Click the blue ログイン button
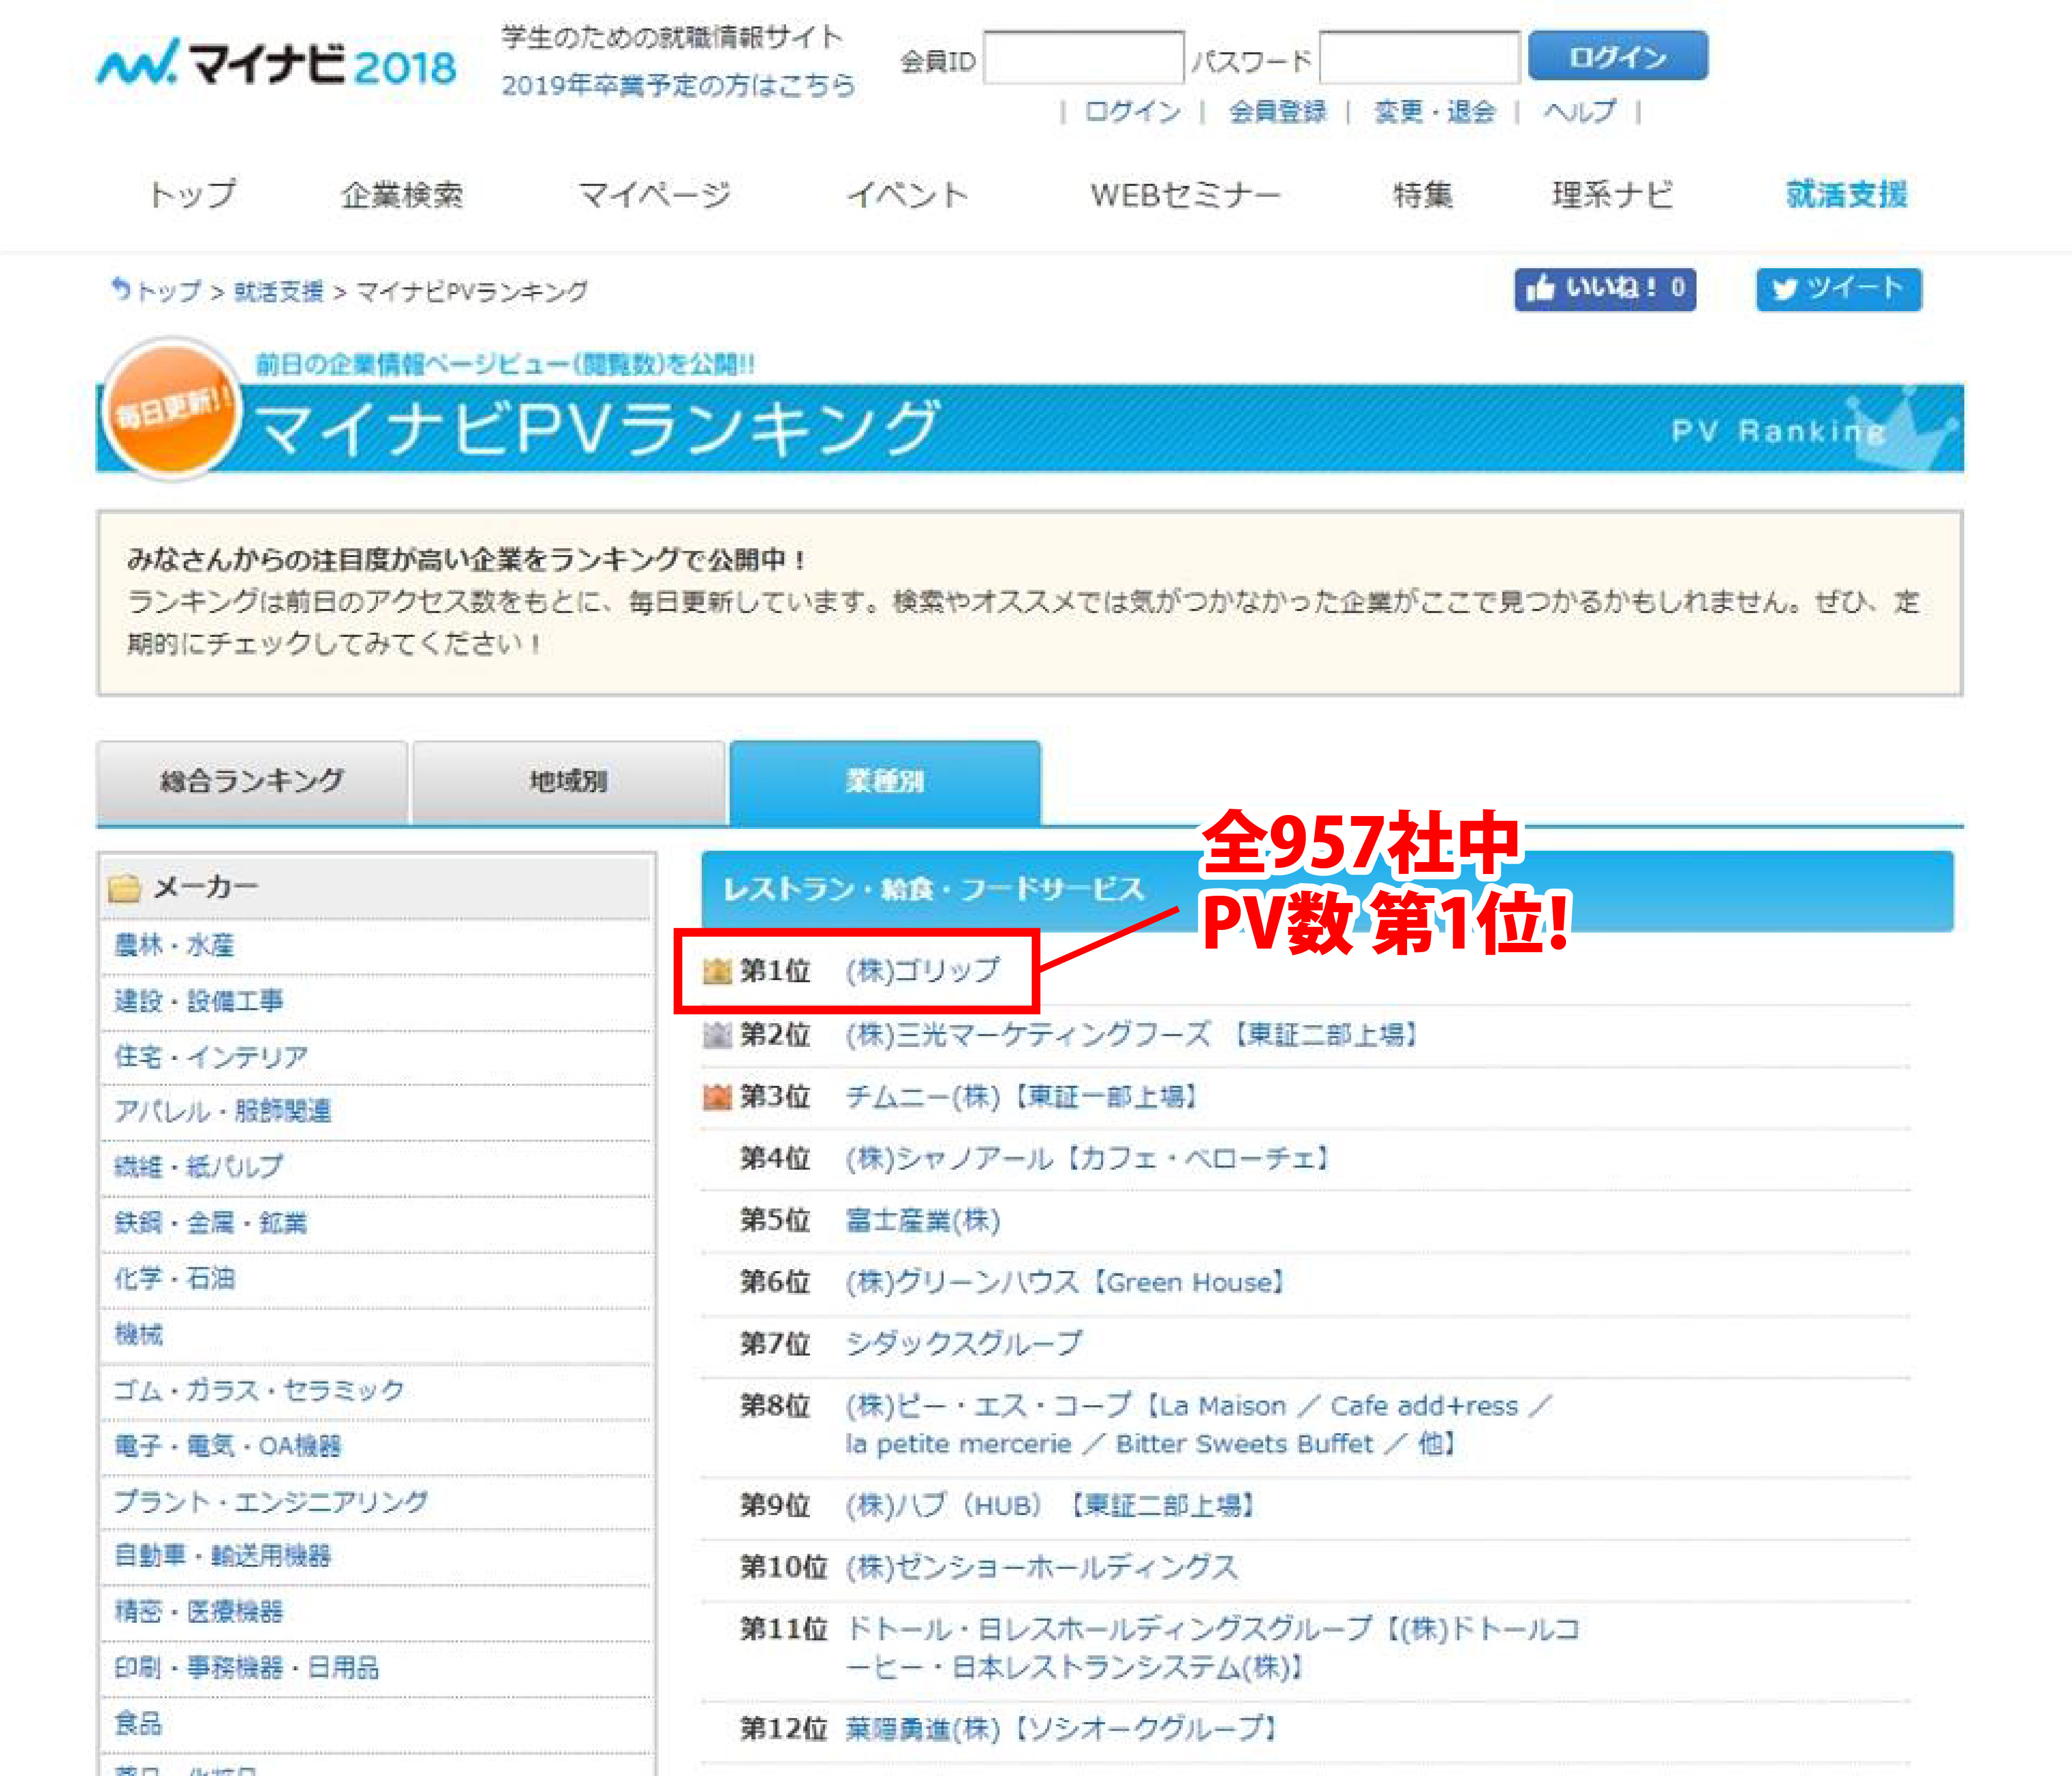Screen dimensions: 2072x1776 click(1618, 56)
